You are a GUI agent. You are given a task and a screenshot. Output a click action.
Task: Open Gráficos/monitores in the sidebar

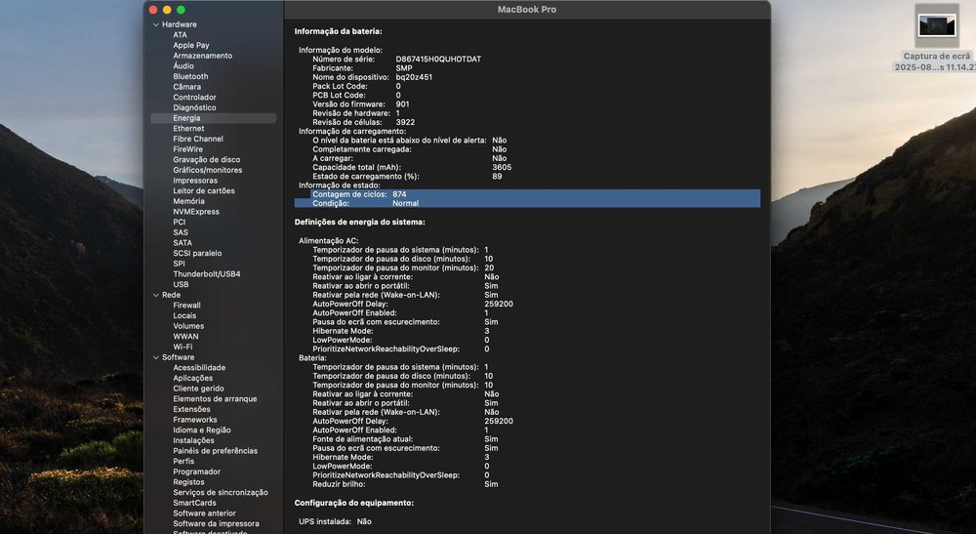207,170
